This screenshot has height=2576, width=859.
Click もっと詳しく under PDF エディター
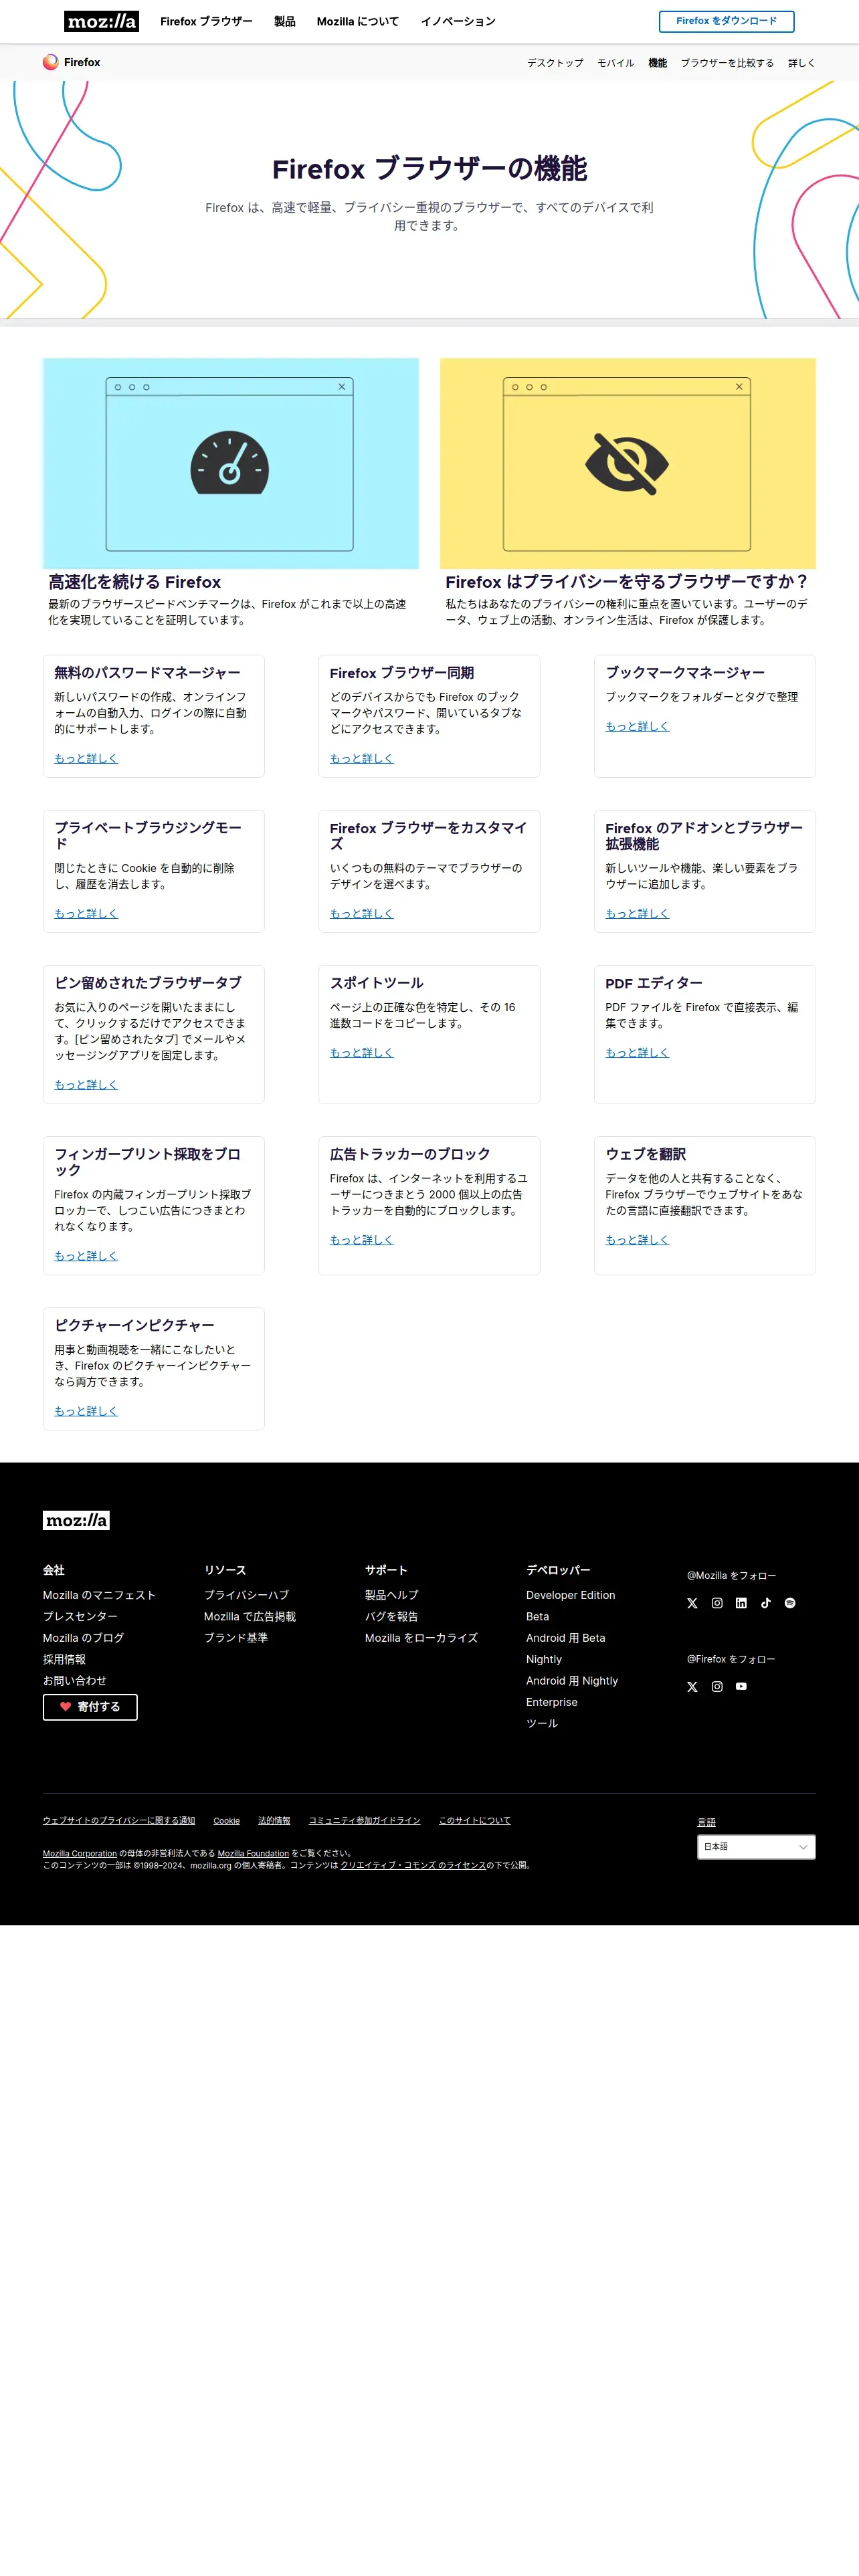637,1053
